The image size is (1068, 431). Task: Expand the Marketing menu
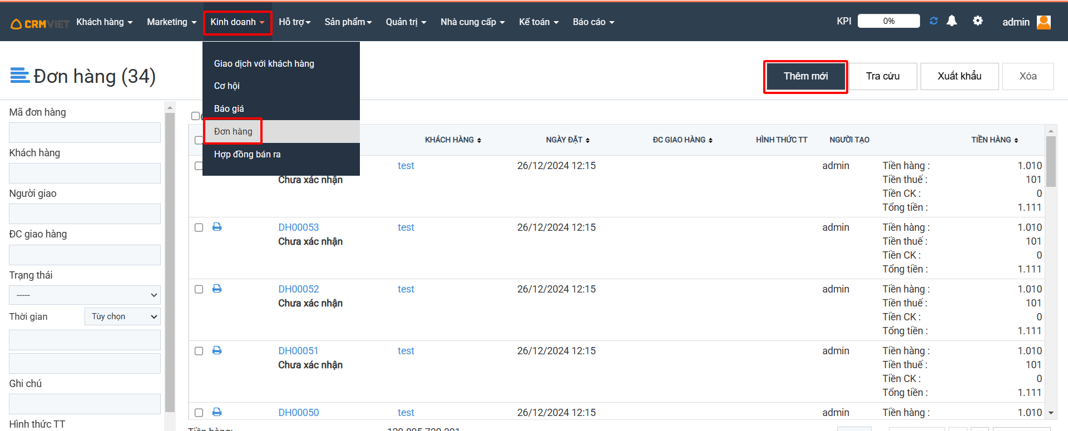172,22
